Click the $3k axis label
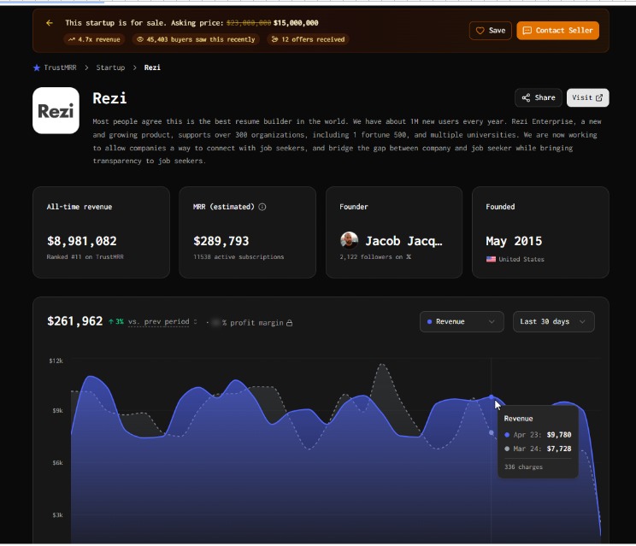 [x=57, y=515]
